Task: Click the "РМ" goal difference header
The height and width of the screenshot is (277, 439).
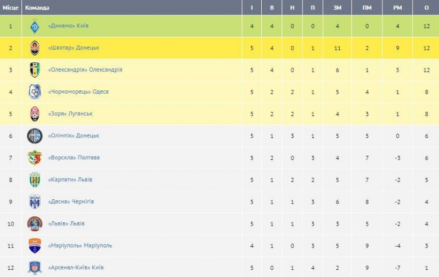Action: pyautogui.click(x=397, y=8)
